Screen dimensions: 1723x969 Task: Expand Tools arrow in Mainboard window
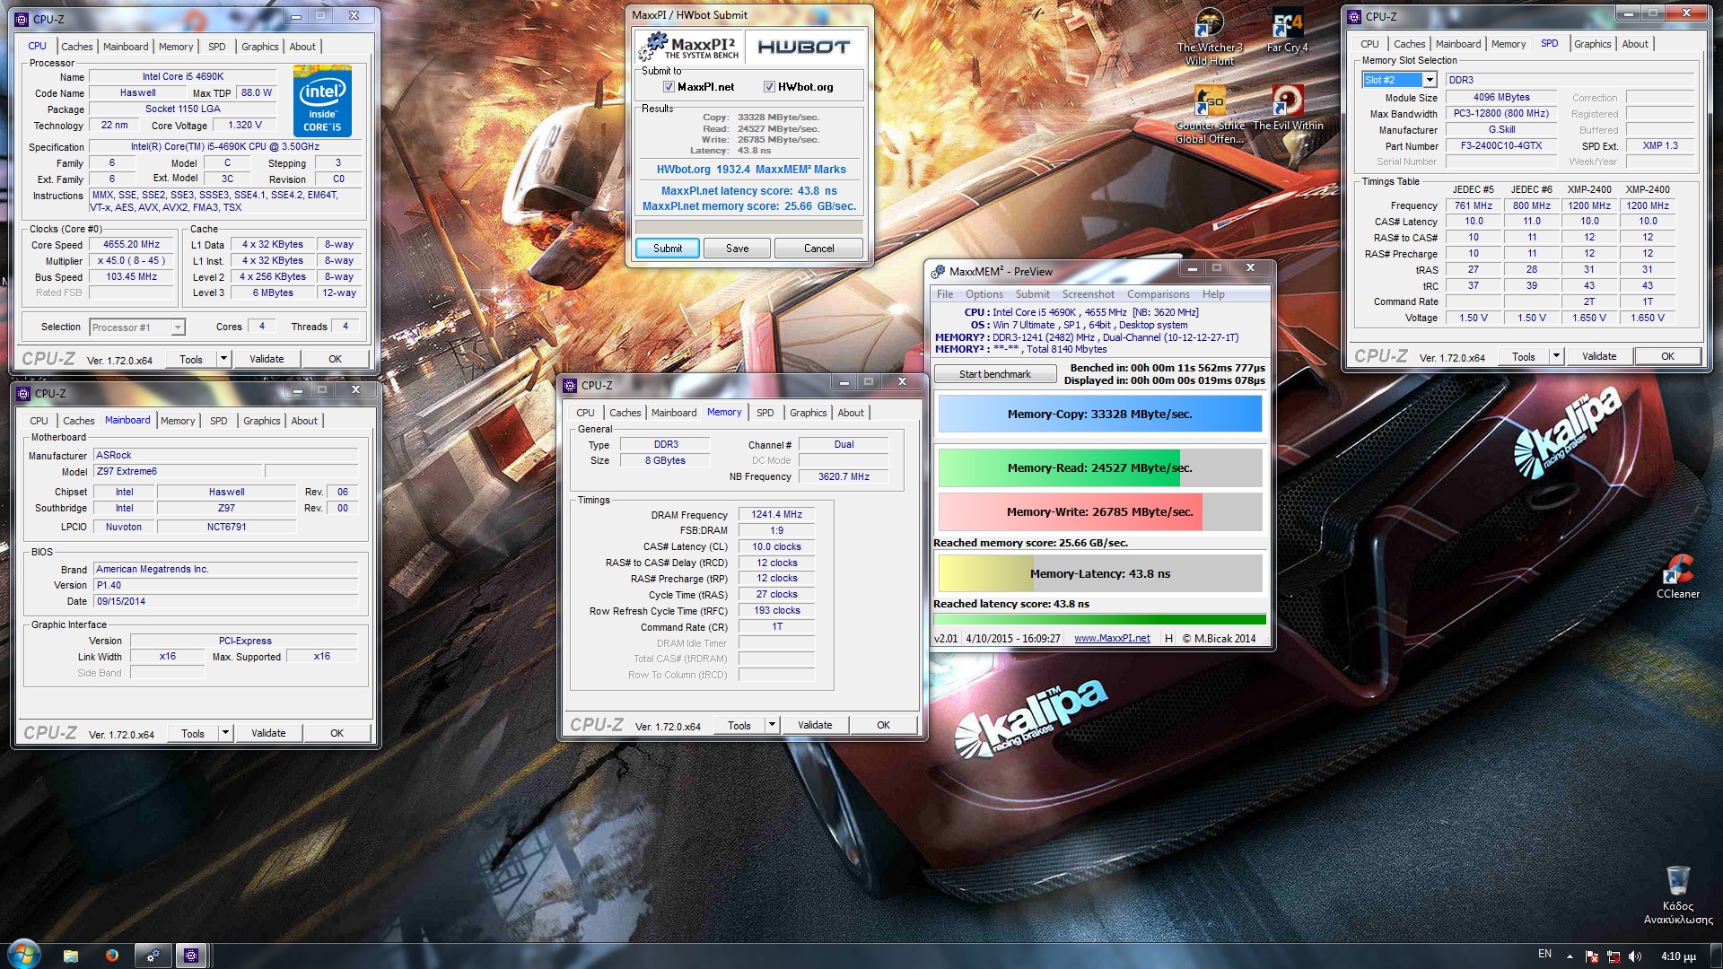225,733
